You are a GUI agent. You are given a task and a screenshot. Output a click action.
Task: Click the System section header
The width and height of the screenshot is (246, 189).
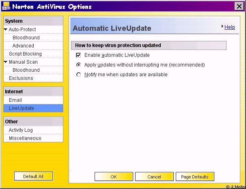click(x=33, y=21)
